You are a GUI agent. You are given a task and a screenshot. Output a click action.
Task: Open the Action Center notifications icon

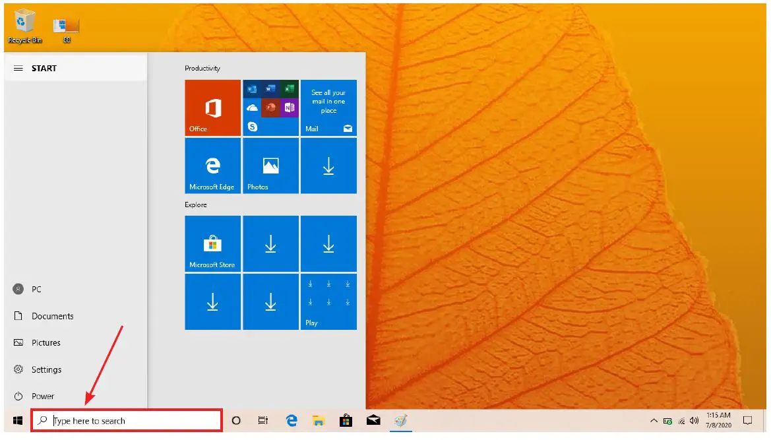pyautogui.click(x=748, y=421)
